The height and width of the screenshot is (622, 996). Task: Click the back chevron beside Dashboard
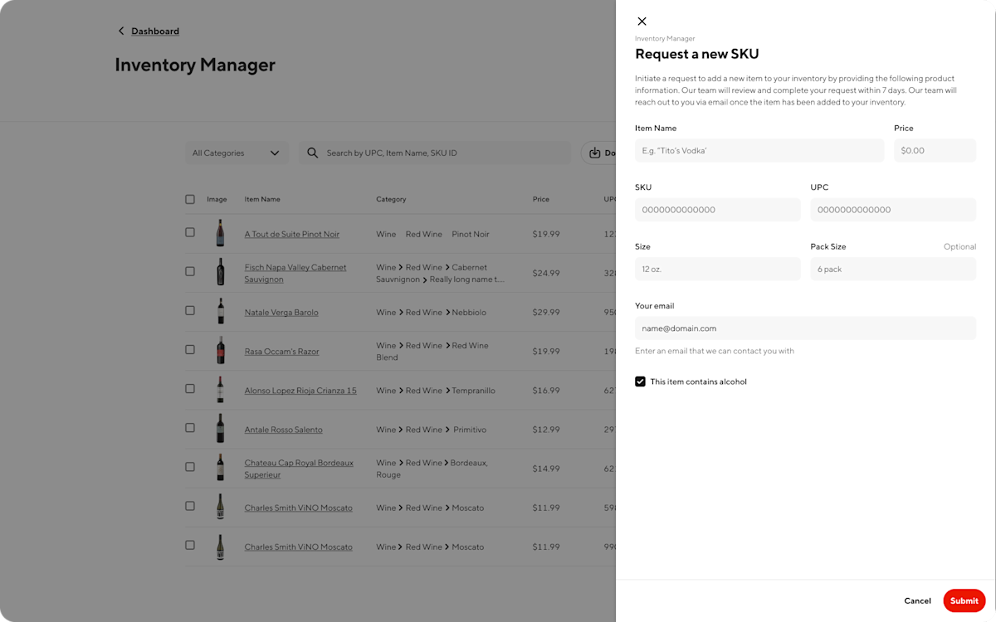point(121,31)
